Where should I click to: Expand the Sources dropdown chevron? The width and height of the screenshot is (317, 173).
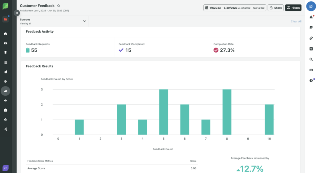[85, 21]
